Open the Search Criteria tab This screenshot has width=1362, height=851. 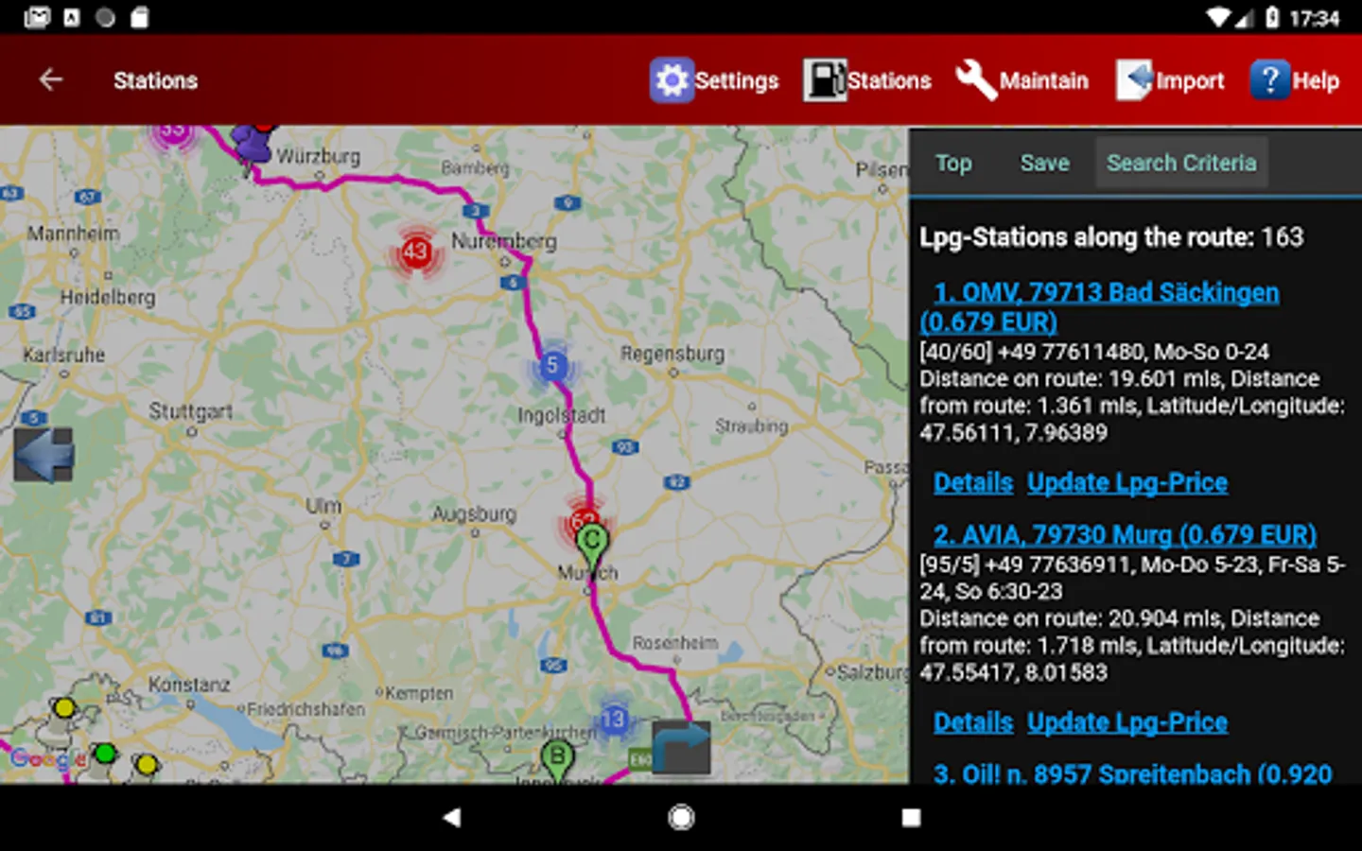click(1181, 163)
